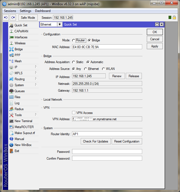
Task: Expand the IP submenu
Action: [36, 67]
